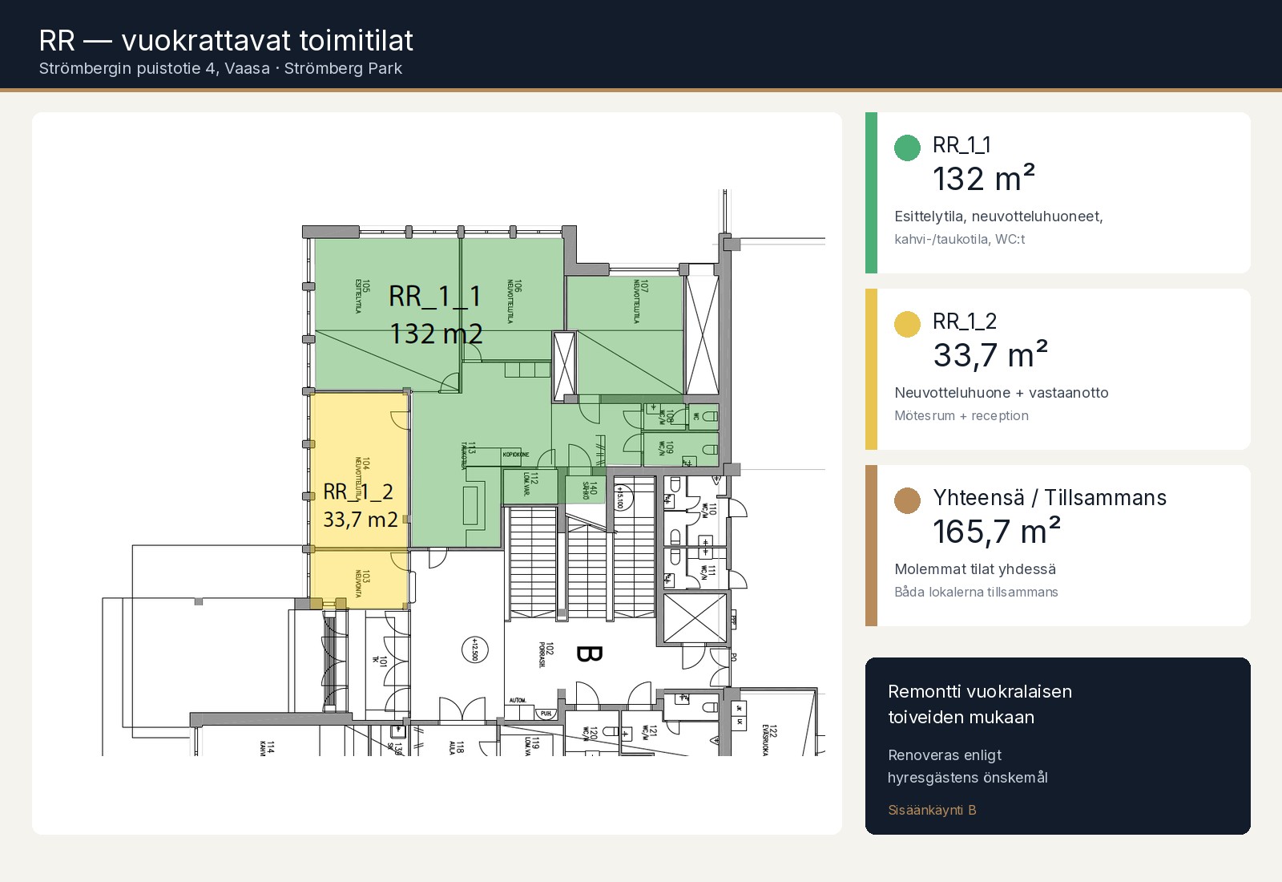Click room 122 label on plan
1282x882 pixels.
[x=769, y=739]
